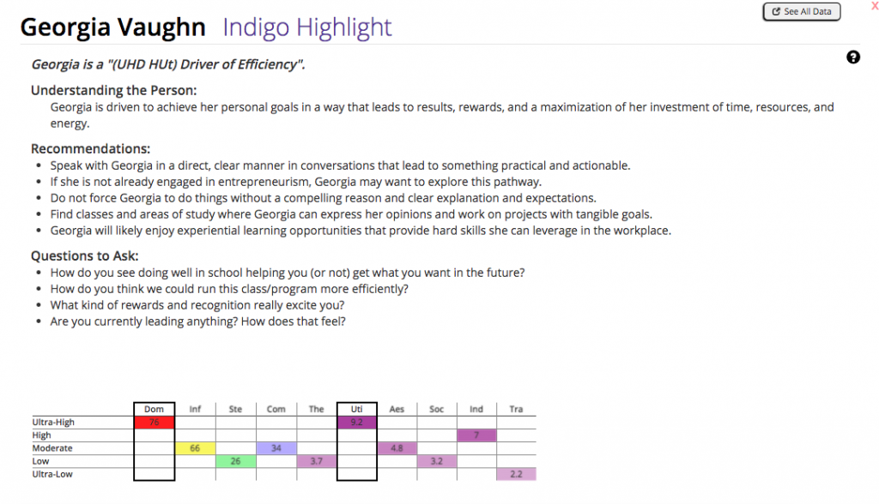Click the Georgia Vaughn name title

[x=112, y=27]
